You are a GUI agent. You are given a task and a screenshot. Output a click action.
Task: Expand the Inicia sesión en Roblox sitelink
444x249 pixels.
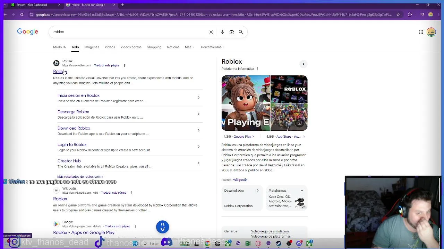(198, 98)
